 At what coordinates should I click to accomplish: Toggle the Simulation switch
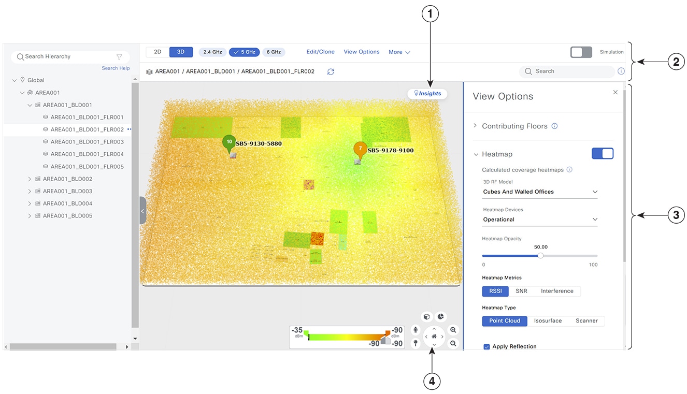pyautogui.click(x=581, y=52)
